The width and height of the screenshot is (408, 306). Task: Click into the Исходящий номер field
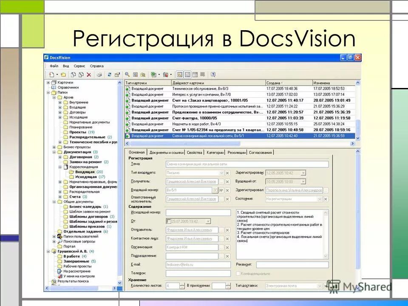click(x=198, y=212)
